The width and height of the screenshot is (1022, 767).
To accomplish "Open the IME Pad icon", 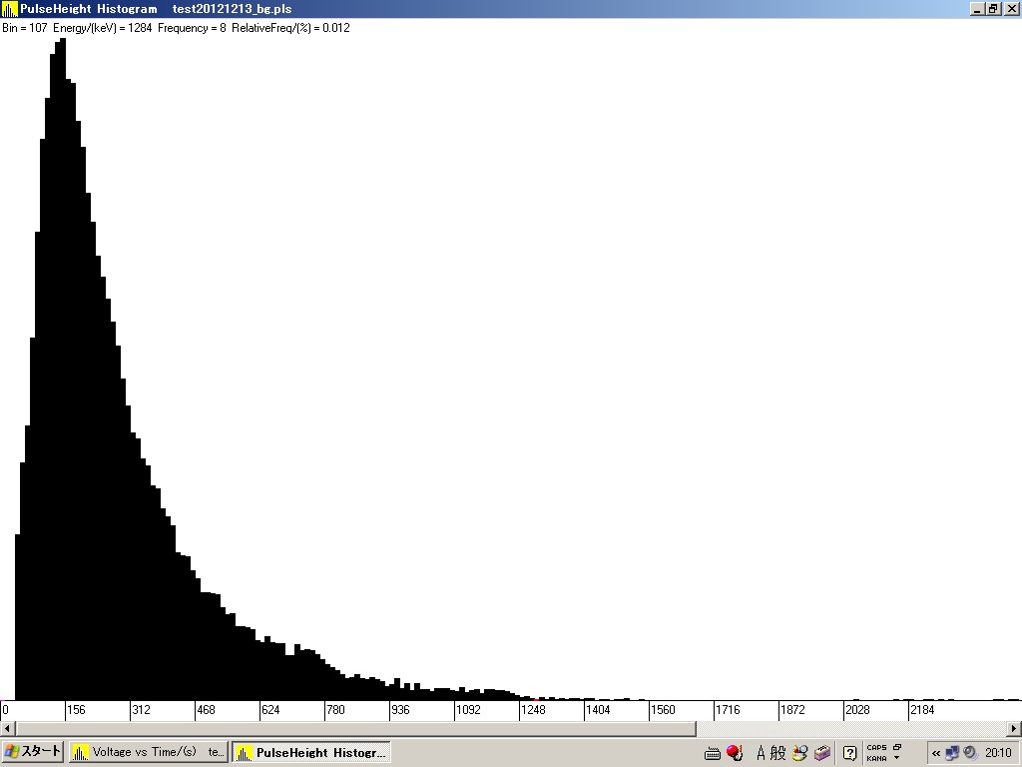I will click(x=799, y=753).
